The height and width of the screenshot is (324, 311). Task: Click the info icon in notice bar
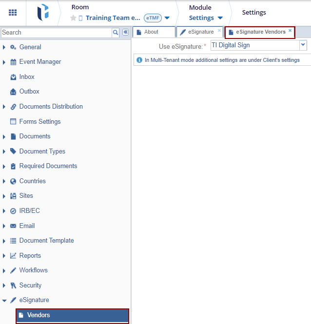pyautogui.click(x=138, y=60)
